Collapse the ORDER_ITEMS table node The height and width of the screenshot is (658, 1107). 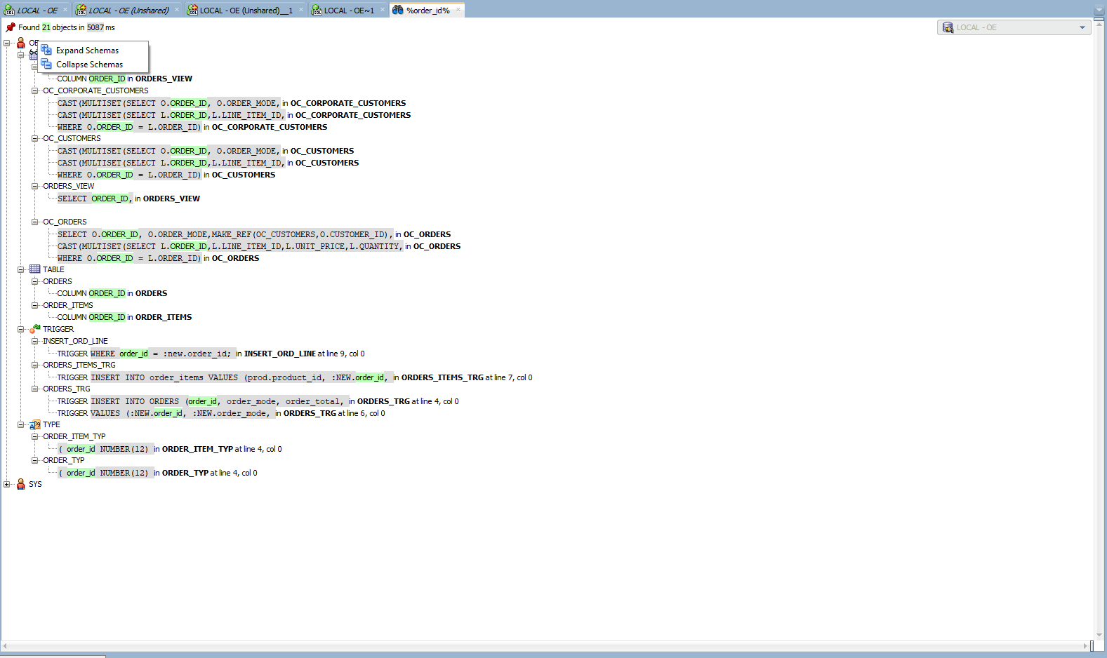tap(34, 305)
